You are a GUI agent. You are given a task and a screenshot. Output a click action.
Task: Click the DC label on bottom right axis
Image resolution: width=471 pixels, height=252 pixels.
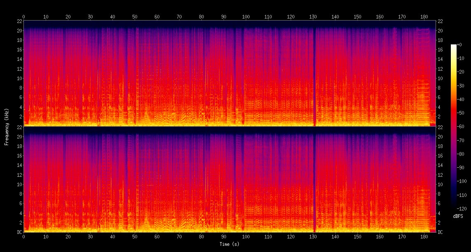(x=440, y=232)
